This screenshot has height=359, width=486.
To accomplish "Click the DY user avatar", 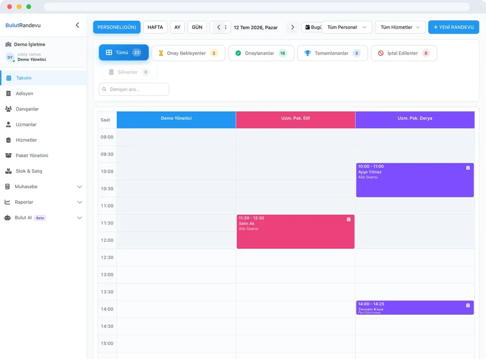I will pyautogui.click(x=10, y=57).
